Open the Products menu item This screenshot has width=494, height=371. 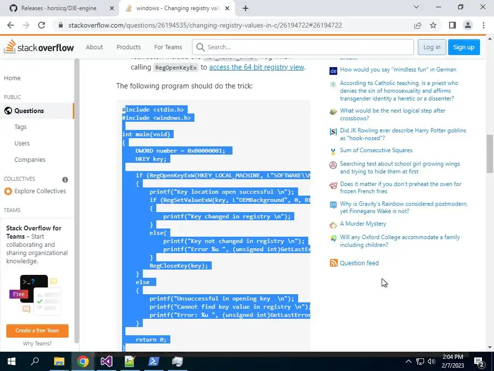pyautogui.click(x=128, y=47)
